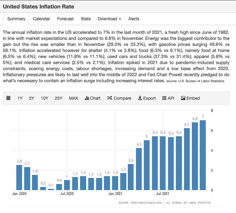The image size is (236, 213).
Task: Open Compare with shuffle icon
Action: 119,98
